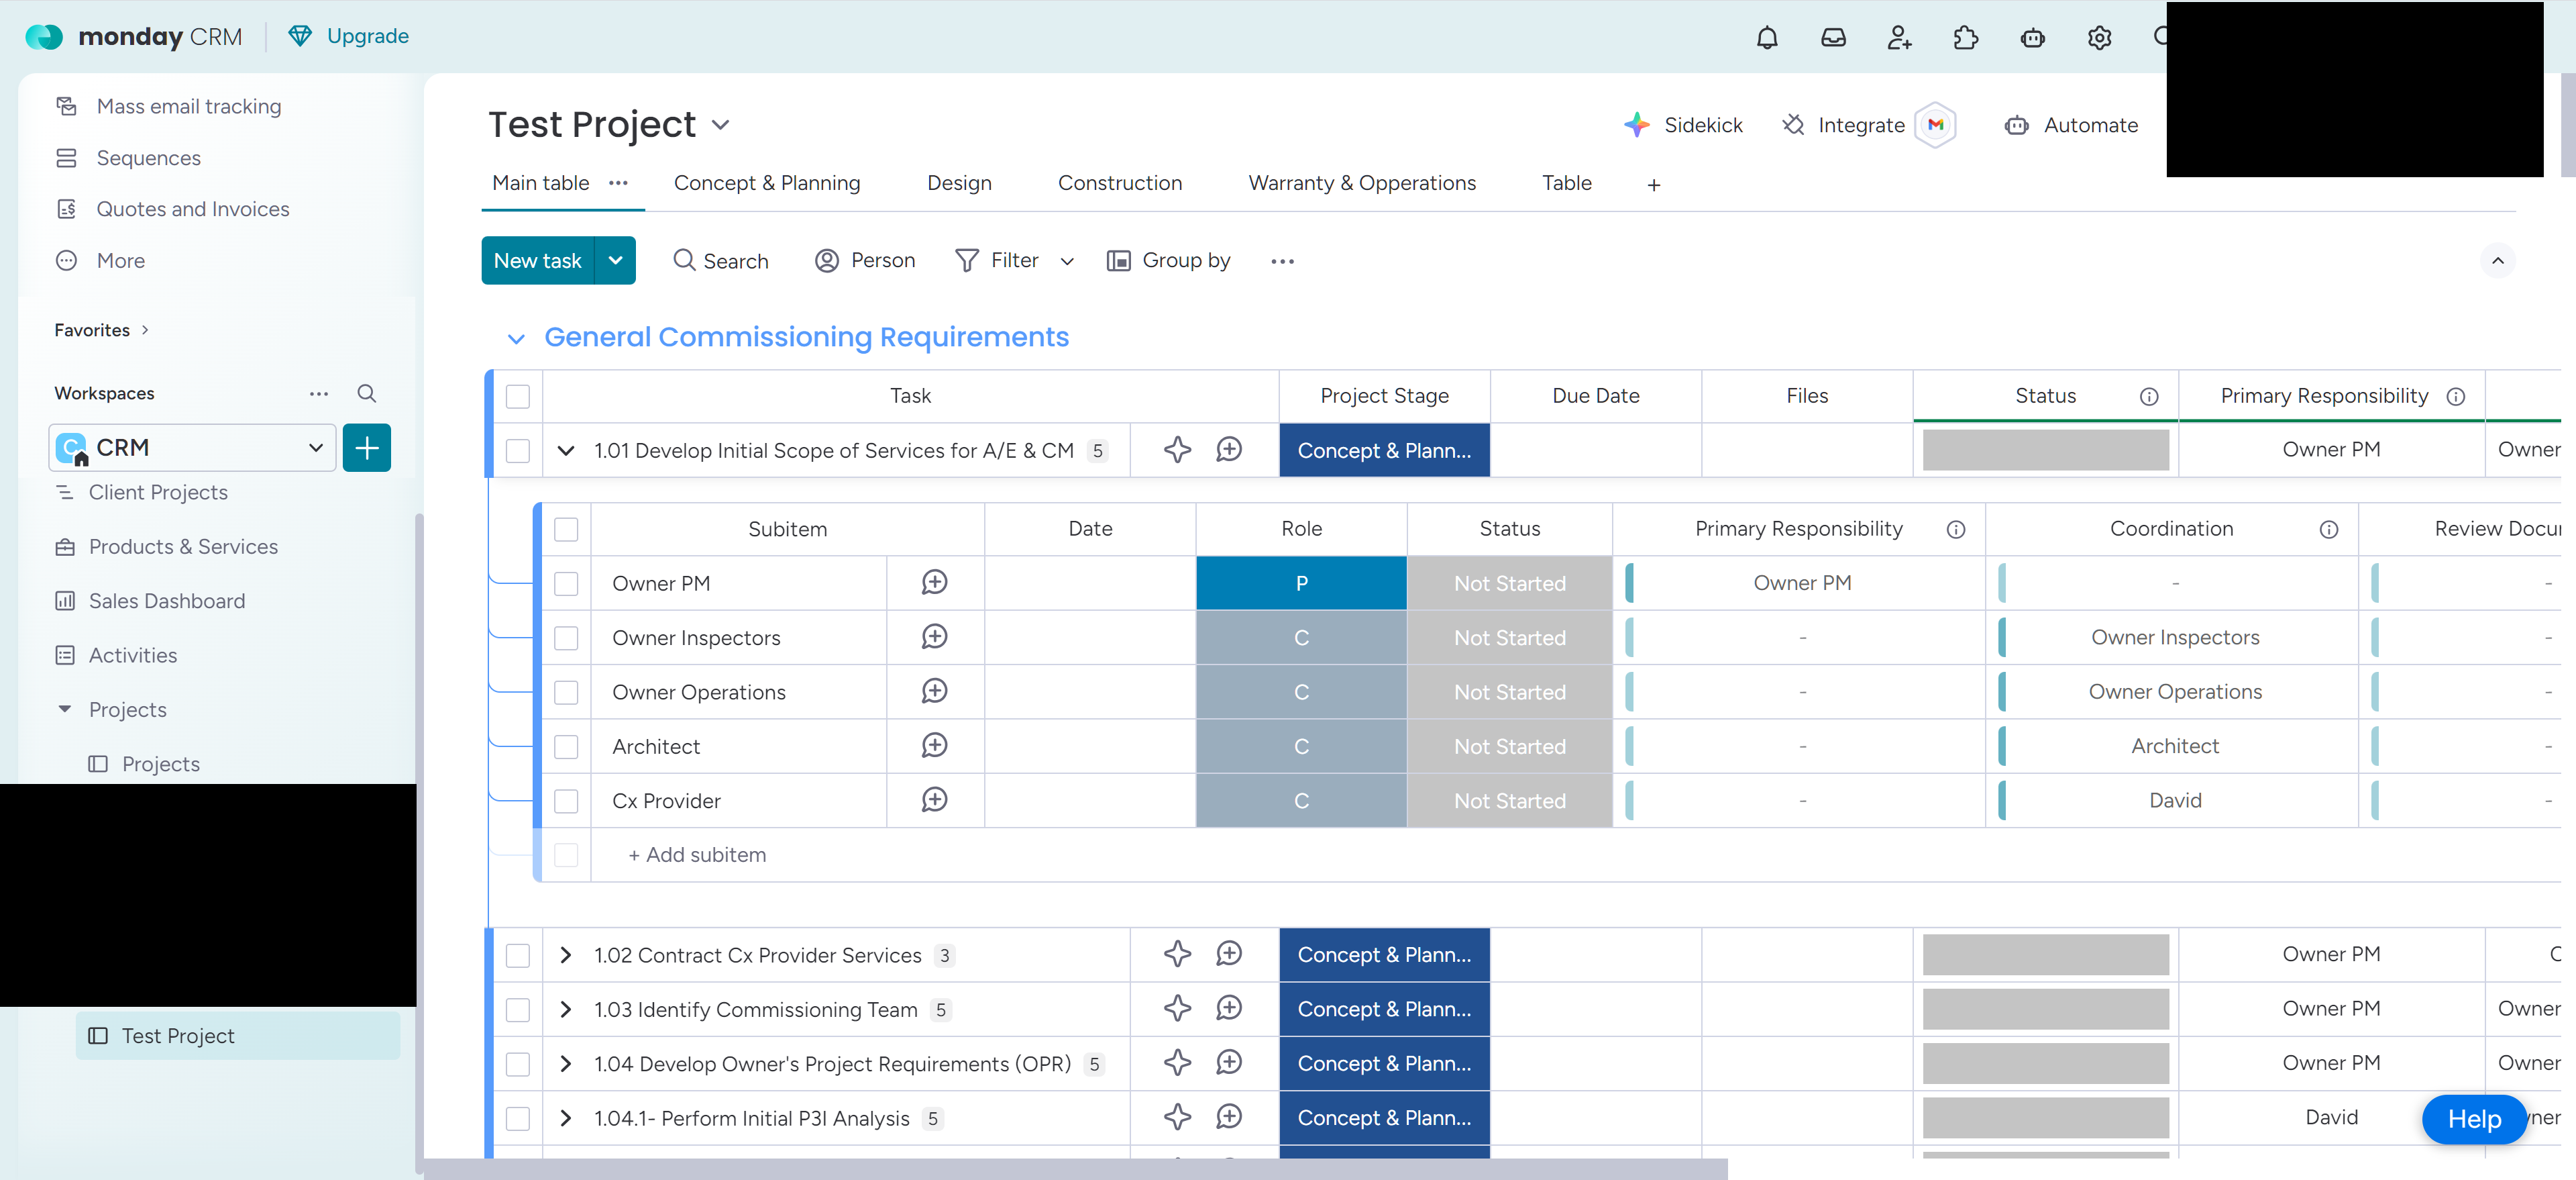Select all tasks via header checkbox

(x=518, y=396)
